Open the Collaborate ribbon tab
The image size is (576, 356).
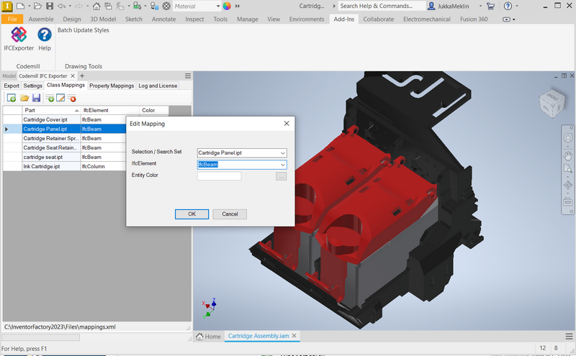(x=378, y=19)
